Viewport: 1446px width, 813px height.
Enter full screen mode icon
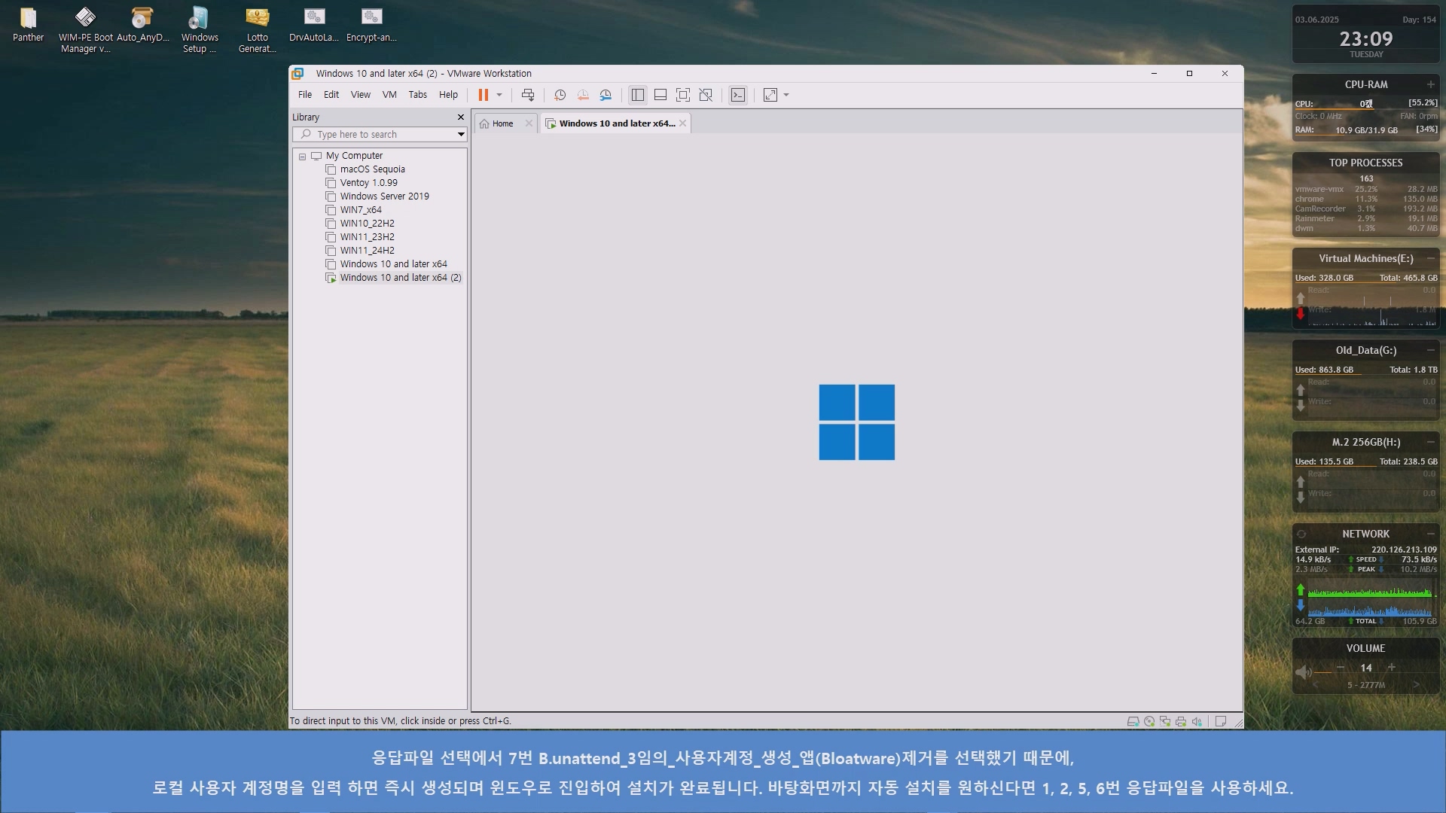[682, 95]
